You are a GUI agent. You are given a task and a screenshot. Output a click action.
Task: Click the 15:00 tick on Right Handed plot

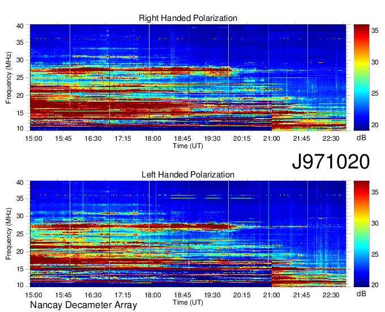[33, 138]
